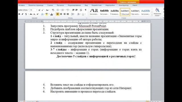Select Align Left paragraph button
This screenshot has height=102, width=182.
coord(57,14)
